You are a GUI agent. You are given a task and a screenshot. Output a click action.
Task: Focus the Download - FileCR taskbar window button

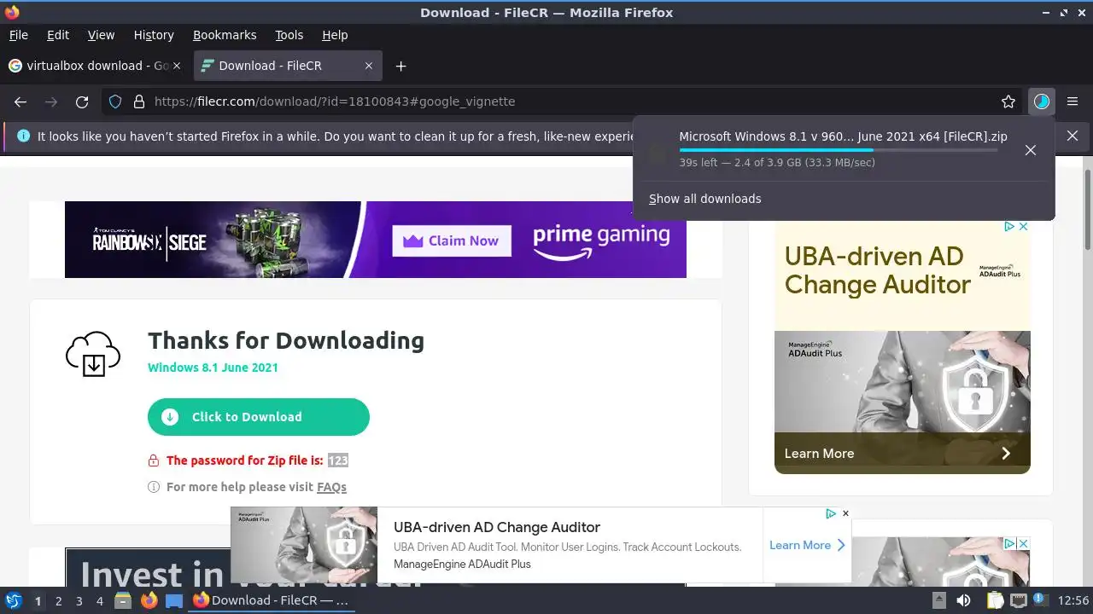[x=271, y=600]
